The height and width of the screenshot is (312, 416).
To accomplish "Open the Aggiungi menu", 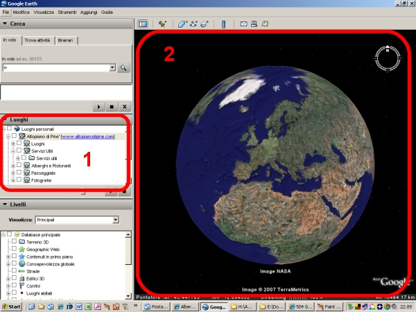I will (x=89, y=12).
